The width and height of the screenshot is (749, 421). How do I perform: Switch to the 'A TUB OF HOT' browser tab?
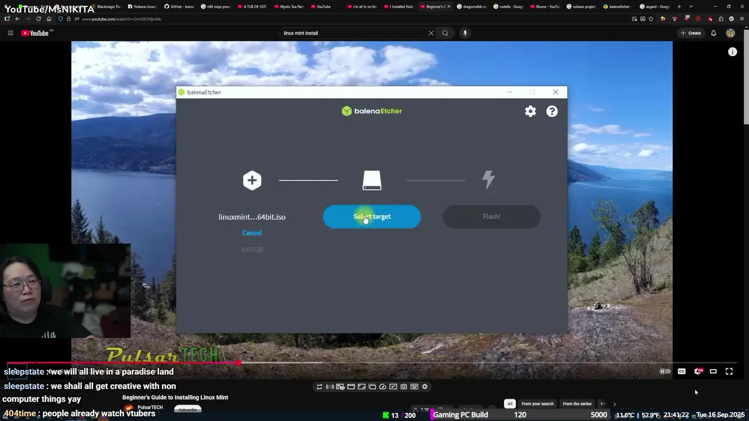click(x=252, y=6)
